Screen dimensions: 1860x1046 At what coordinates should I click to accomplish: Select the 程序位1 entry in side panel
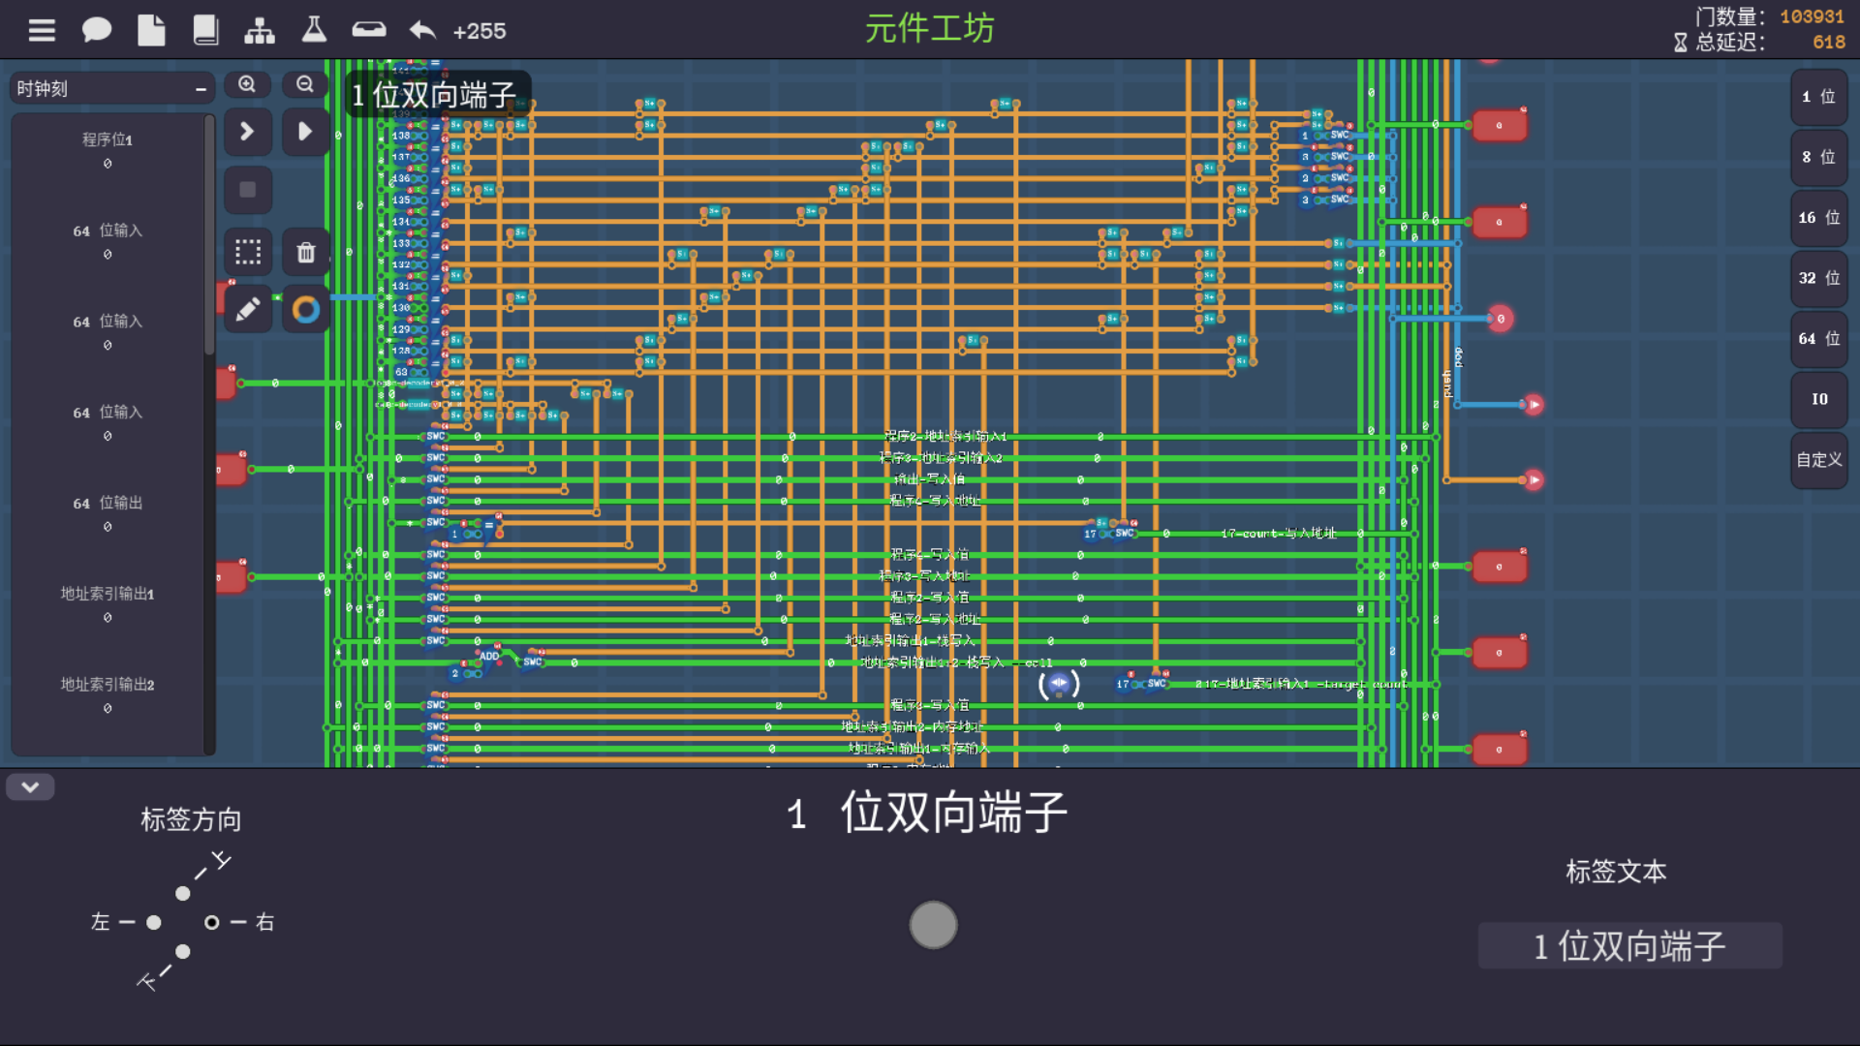(x=108, y=150)
